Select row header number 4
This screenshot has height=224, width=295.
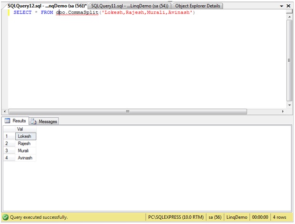pos(9,158)
